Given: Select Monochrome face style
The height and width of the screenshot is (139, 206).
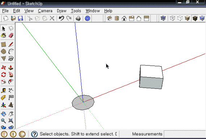Looking at the screenshot, I should click(x=202, y=18).
